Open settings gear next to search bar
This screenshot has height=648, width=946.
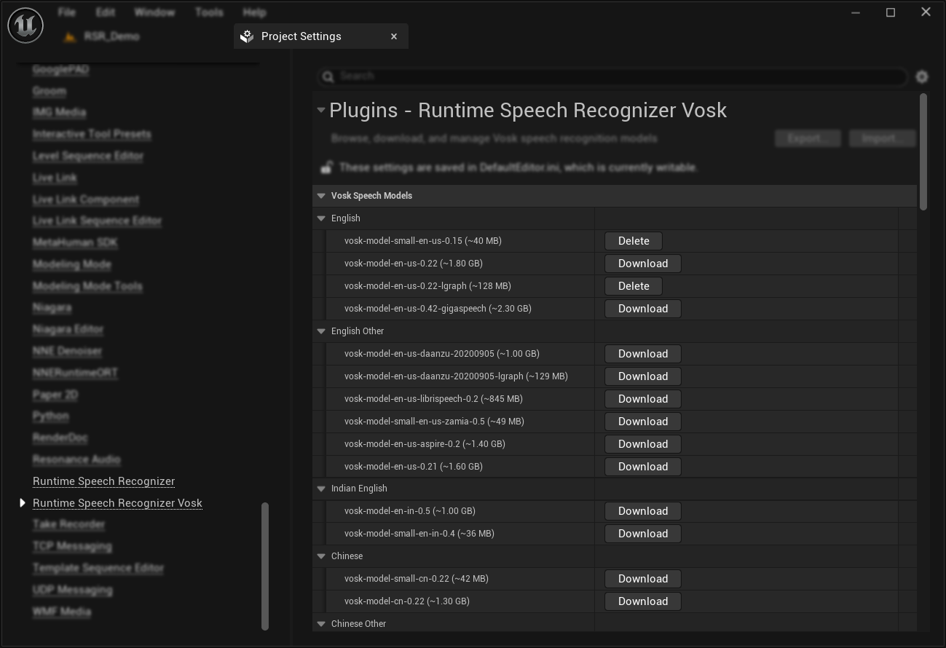pos(922,76)
